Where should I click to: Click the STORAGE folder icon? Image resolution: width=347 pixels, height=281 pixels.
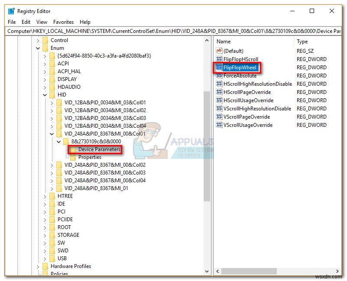point(52,235)
